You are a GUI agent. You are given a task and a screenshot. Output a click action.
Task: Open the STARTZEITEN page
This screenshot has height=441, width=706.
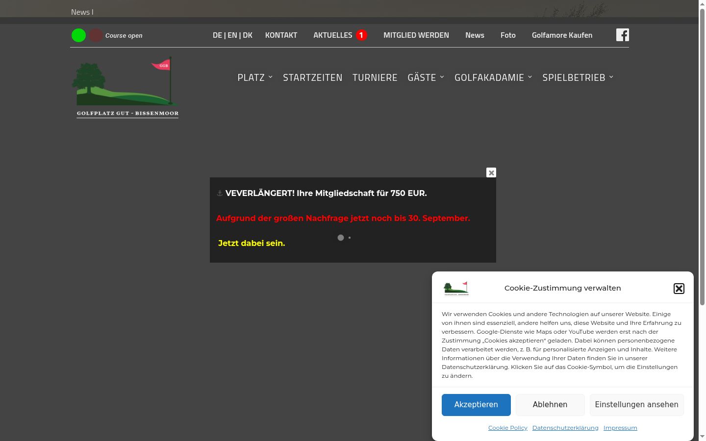point(313,77)
